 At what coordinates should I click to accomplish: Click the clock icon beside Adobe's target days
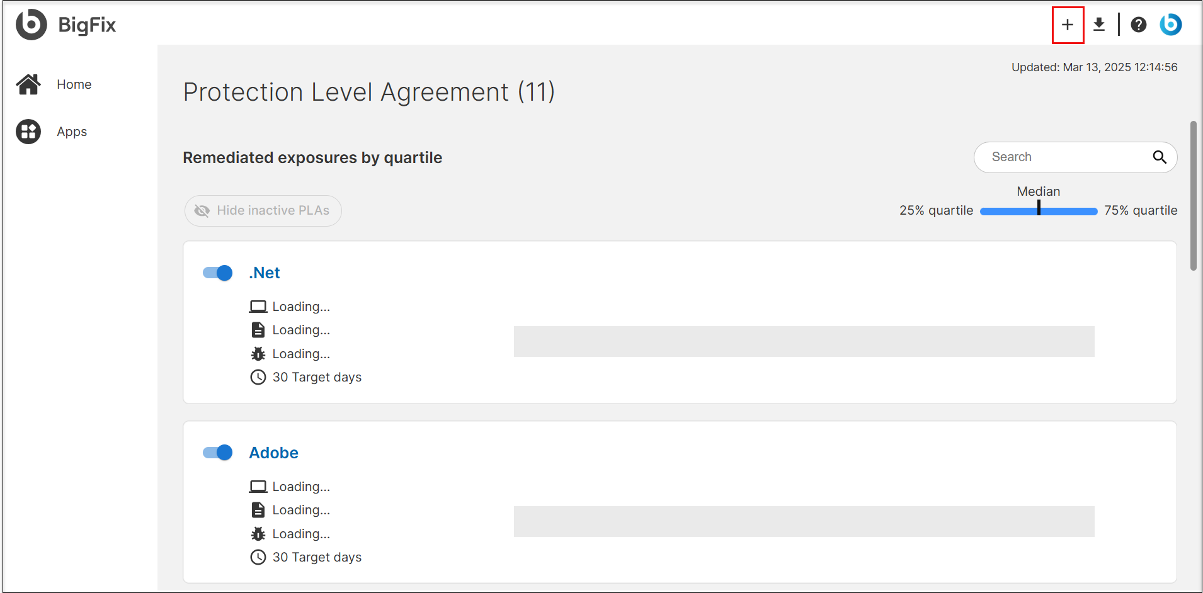point(258,557)
